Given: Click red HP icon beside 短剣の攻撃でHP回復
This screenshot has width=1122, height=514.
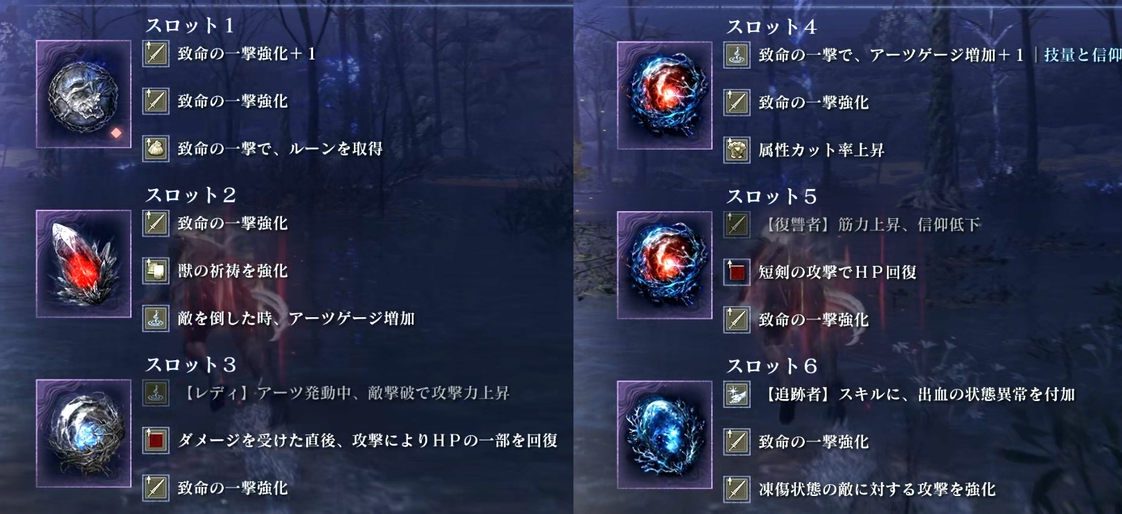Looking at the screenshot, I should tap(737, 272).
